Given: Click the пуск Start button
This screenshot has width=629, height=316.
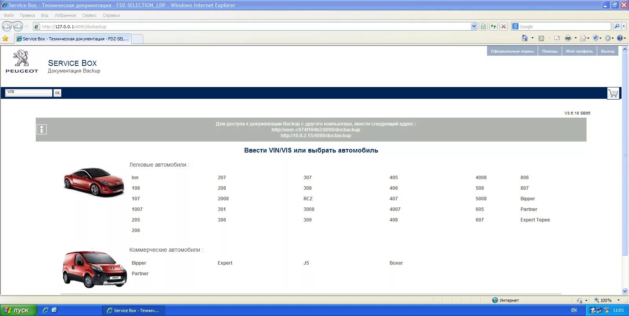Looking at the screenshot, I should 18,310.
